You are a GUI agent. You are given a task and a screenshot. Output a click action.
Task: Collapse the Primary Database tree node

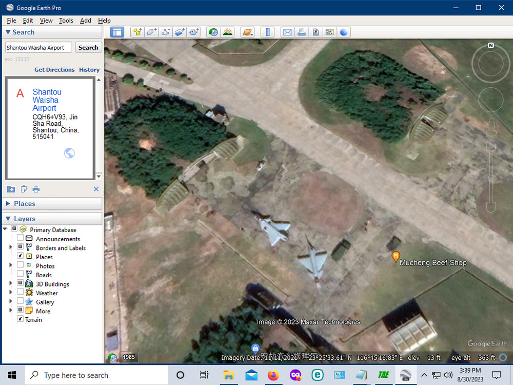point(5,229)
